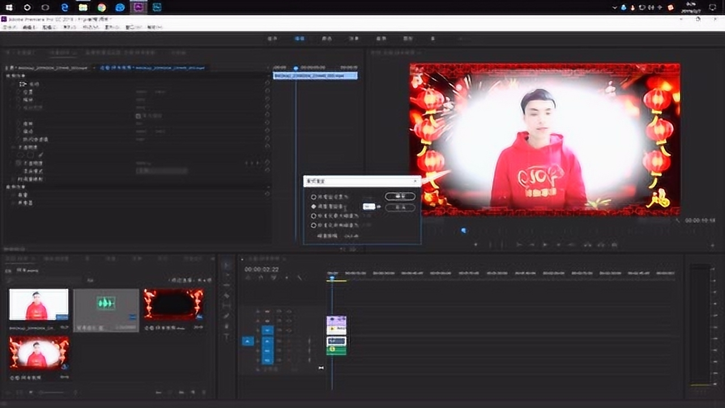Select the Razor tool in the toolbar
This screenshot has height=408, width=725.
coord(227,296)
